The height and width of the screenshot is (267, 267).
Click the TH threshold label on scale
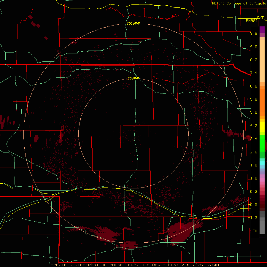[255, 231]
